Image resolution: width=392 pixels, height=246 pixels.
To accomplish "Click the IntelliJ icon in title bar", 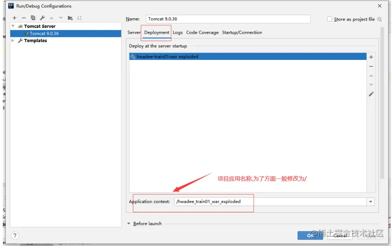I will [x=11, y=6].
